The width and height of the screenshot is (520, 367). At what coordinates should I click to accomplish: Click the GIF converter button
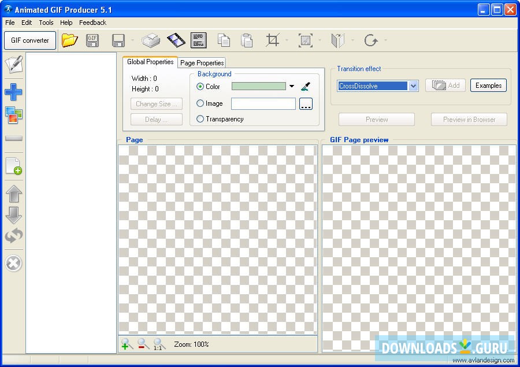pos(30,40)
